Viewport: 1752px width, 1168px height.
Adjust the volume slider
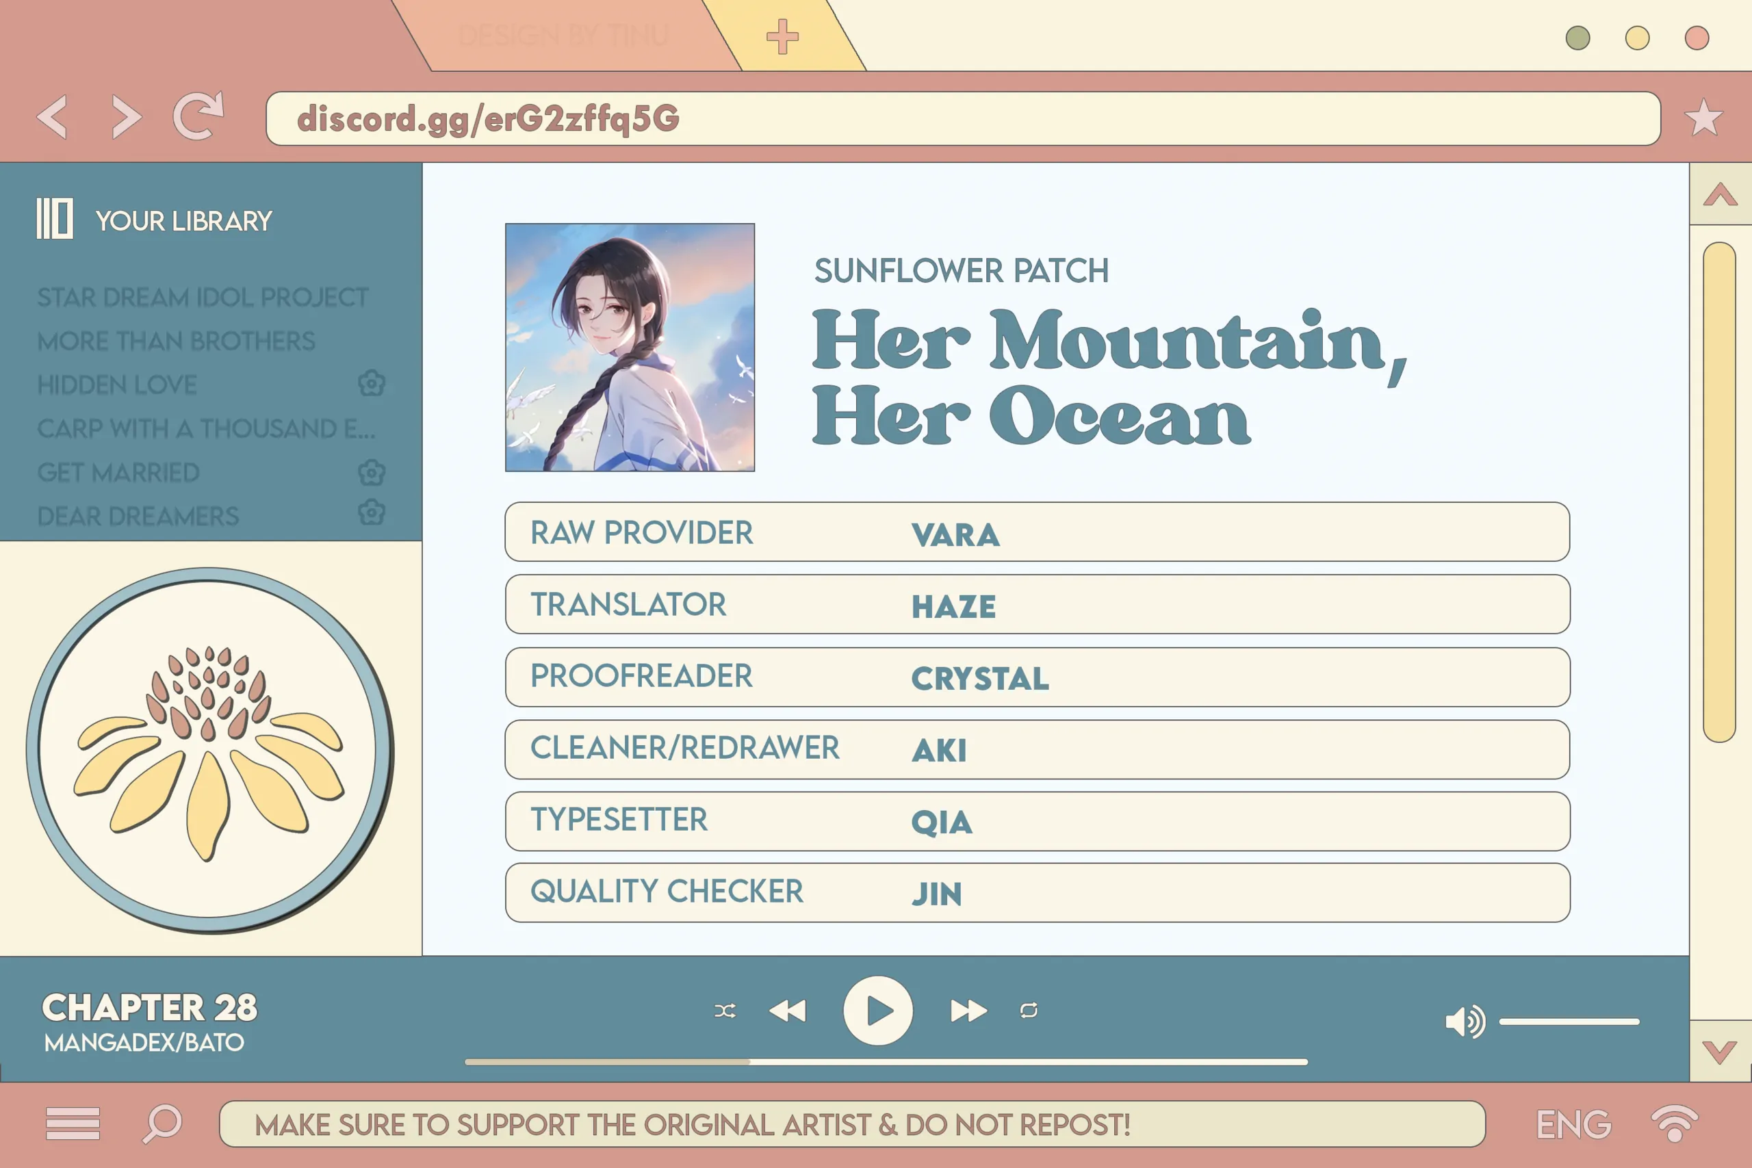(1569, 1022)
